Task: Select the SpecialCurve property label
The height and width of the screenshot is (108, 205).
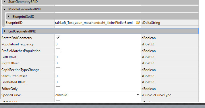Action: click(11, 95)
